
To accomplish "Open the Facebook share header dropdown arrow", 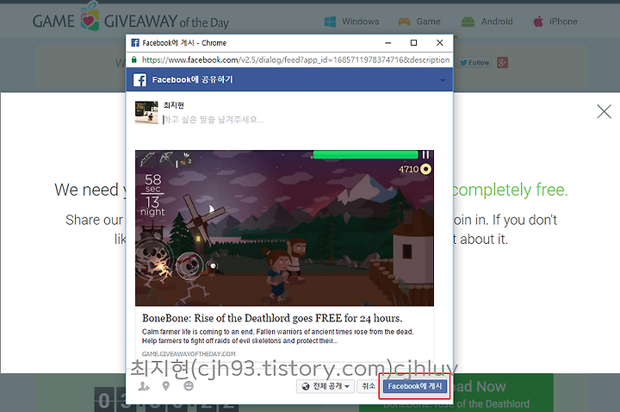I will 443,81.
